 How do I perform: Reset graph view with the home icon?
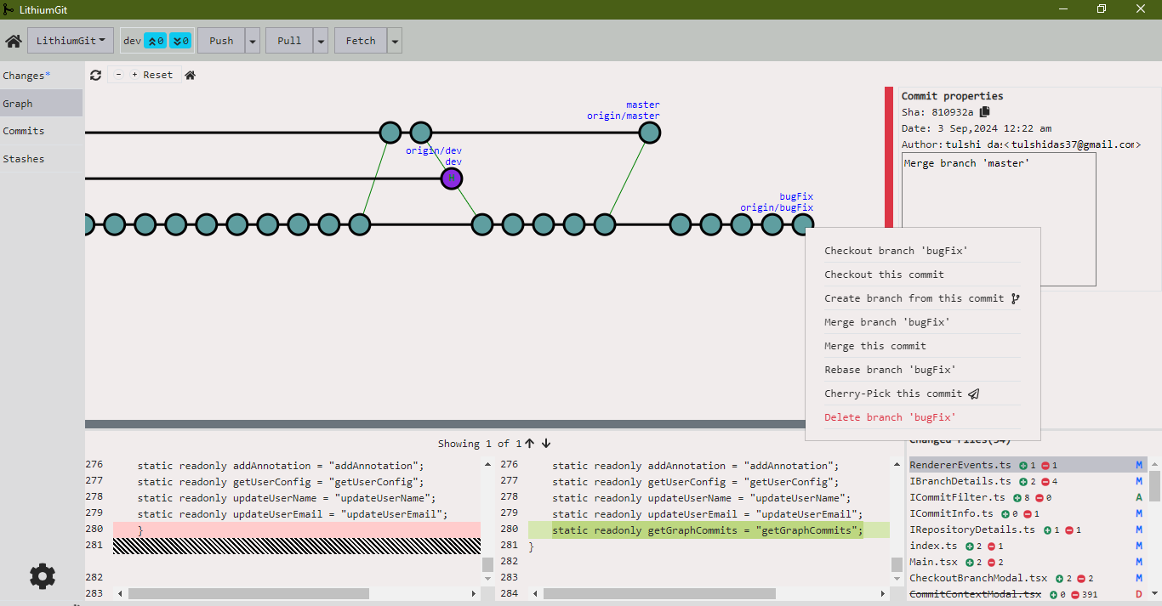[190, 75]
